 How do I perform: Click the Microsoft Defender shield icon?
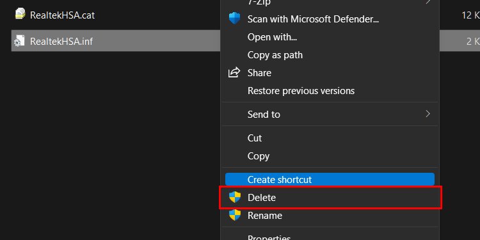pyautogui.click(x=235, y=19)
